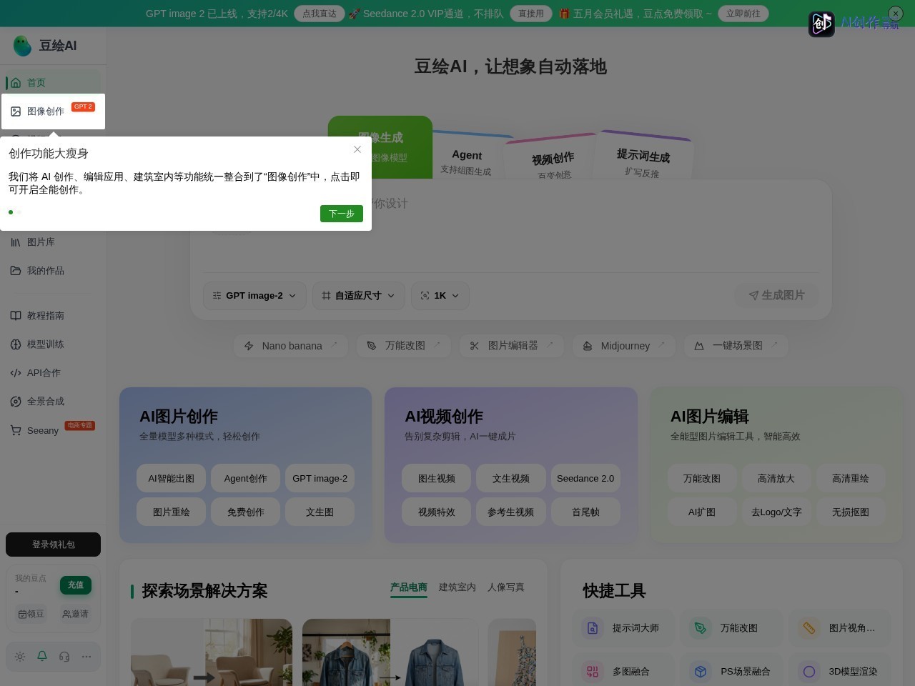Click 无损抠图 button

pyautogui.click(x=851, y=512)
